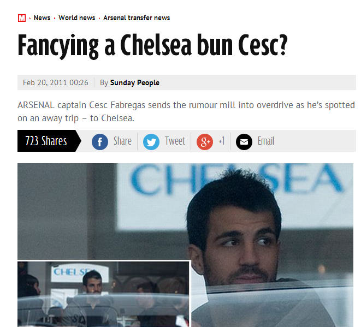Click the Facebook share icon

[x=100, y=142]
